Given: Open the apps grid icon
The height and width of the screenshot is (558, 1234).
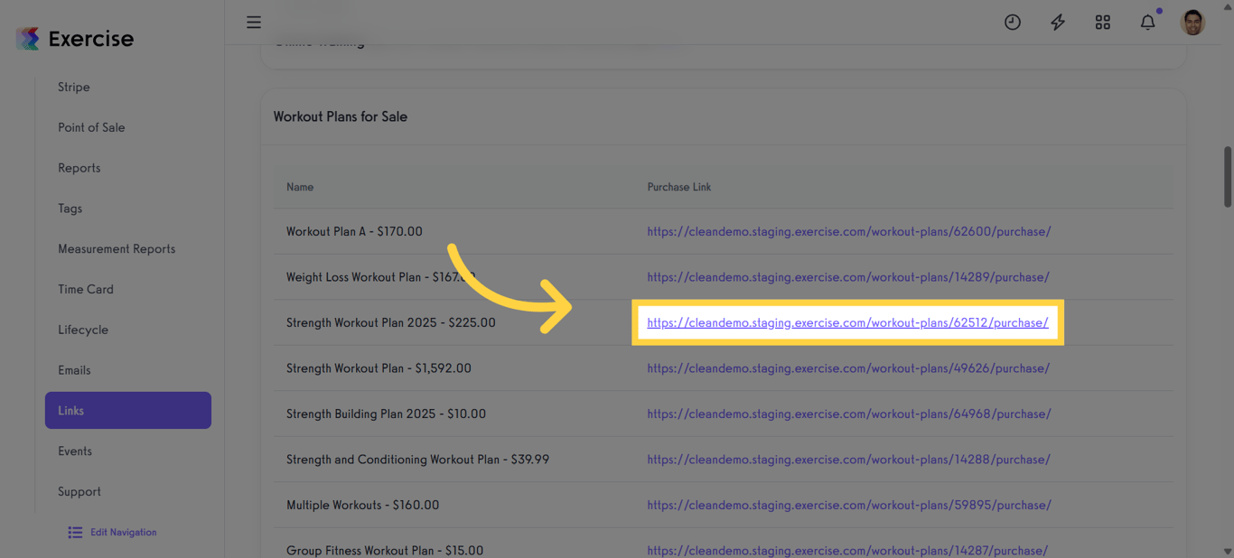Looking at the screenshot, I should [x=1103, y=23].
